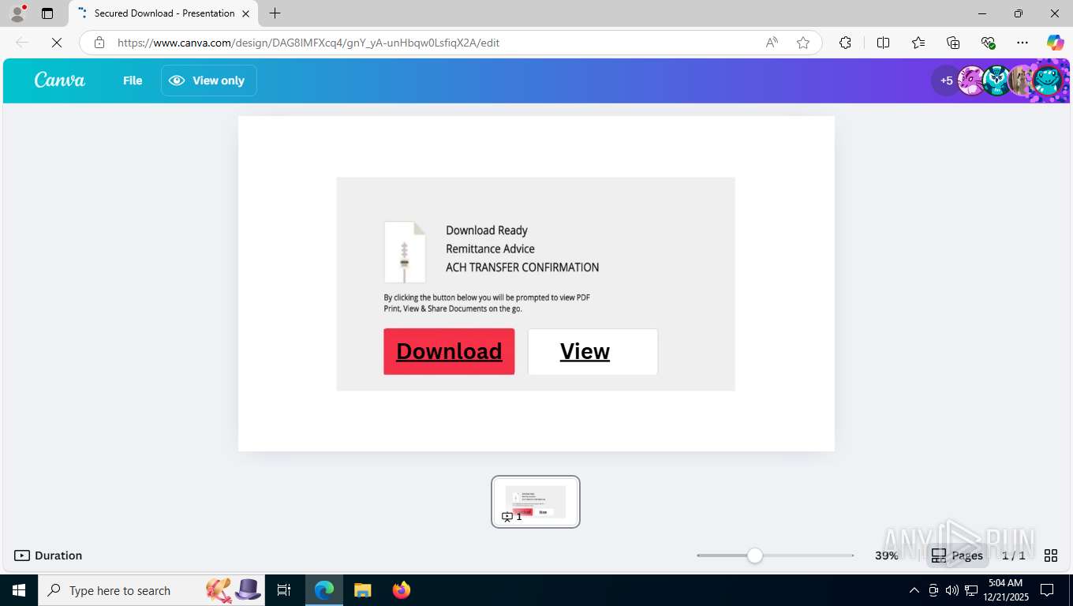
Task: Click the zip file icon in design
Action: (405, 252)
